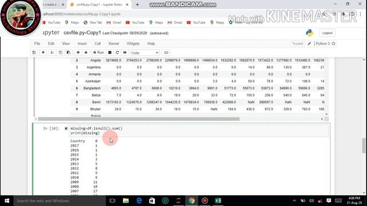Viewport: 367px width, 206px height.
Task: Restart the kernel icon
Action: (x=117, y=53)
